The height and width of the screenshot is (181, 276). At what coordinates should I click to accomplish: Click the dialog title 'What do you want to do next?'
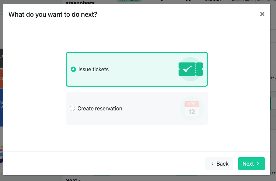[x=53, y=14]
